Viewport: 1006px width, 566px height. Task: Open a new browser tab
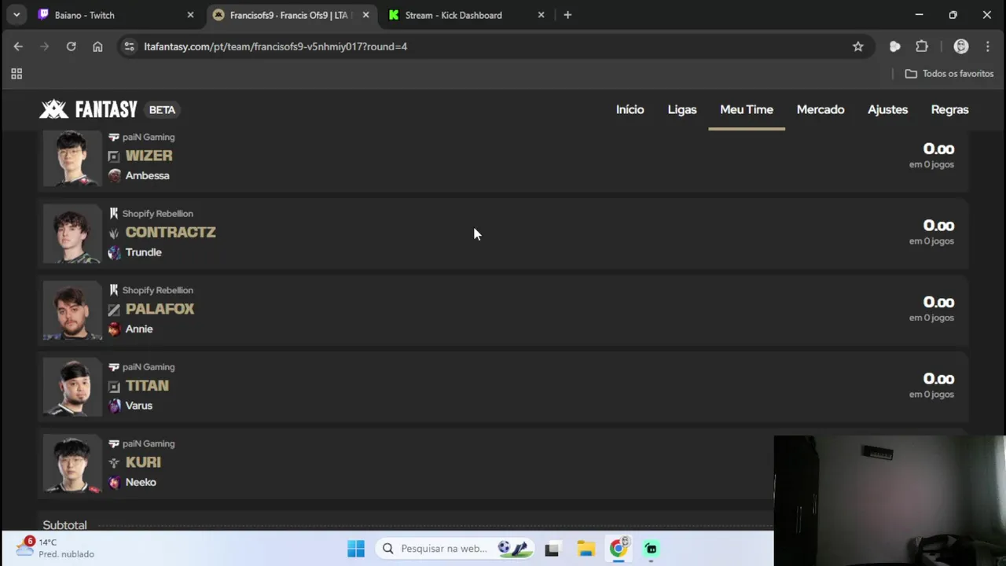pos(567,15)
